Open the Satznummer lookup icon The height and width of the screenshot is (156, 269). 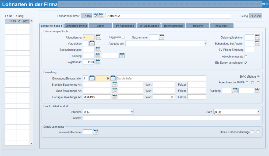(161, 37)
